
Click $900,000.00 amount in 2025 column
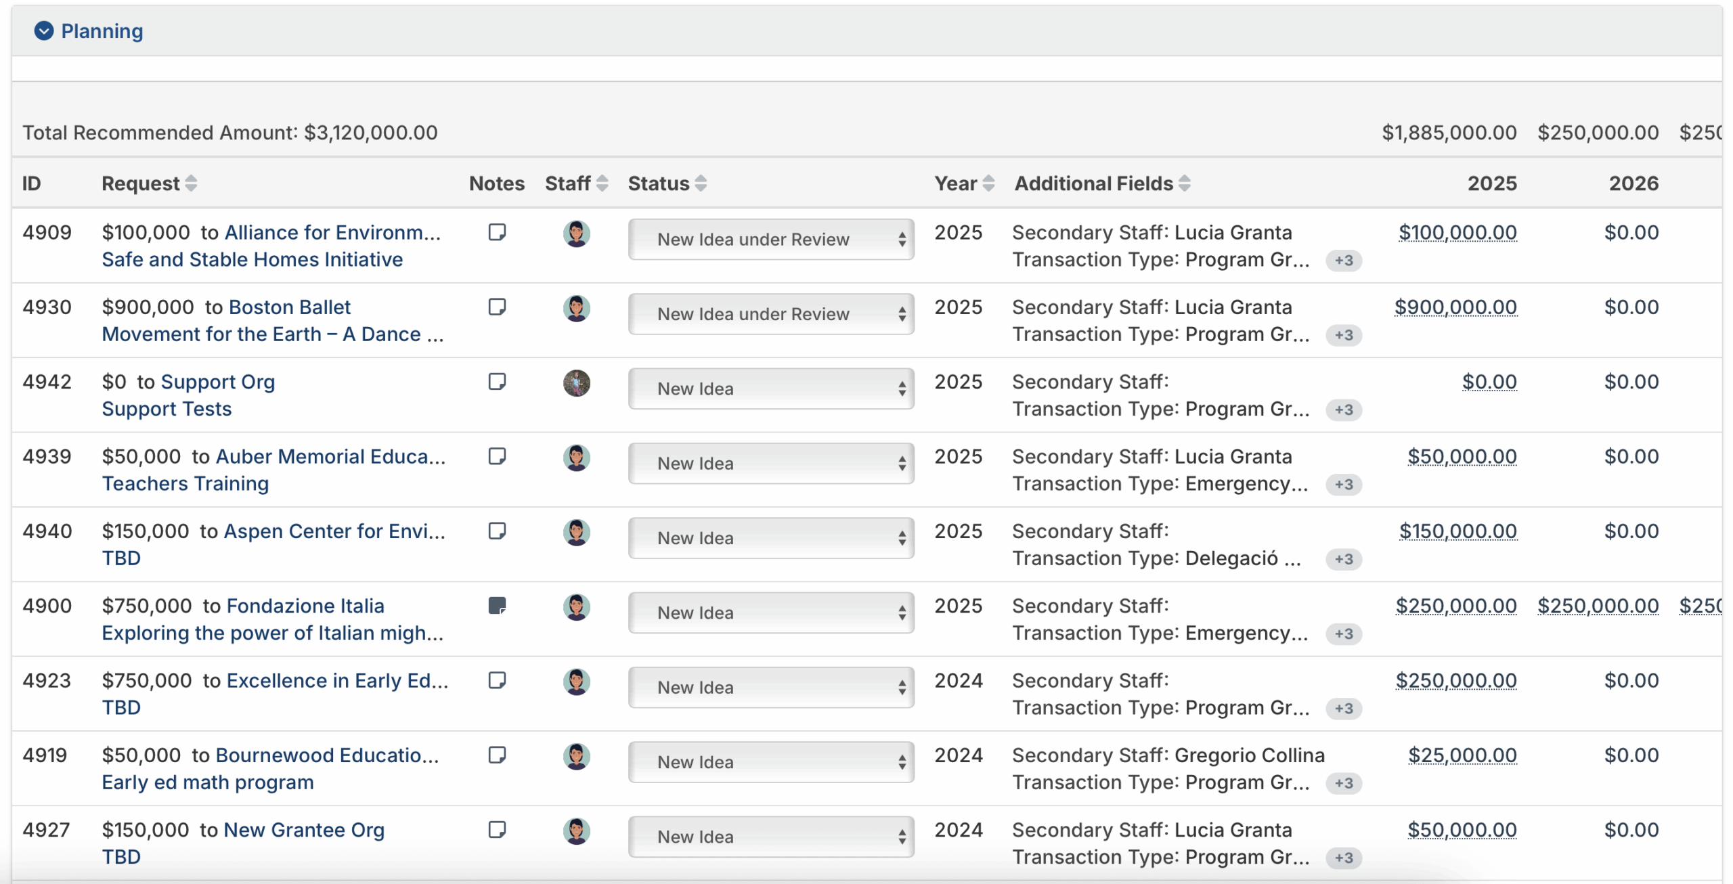[x=1455, y=307]
